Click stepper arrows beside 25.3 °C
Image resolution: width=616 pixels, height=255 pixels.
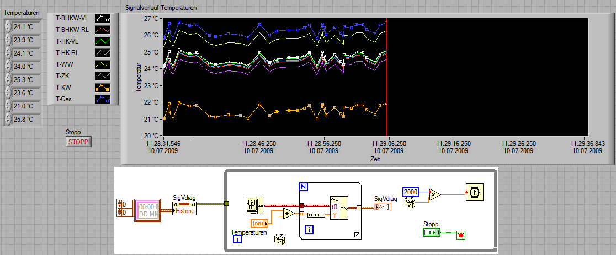click(x=8, y=79)
